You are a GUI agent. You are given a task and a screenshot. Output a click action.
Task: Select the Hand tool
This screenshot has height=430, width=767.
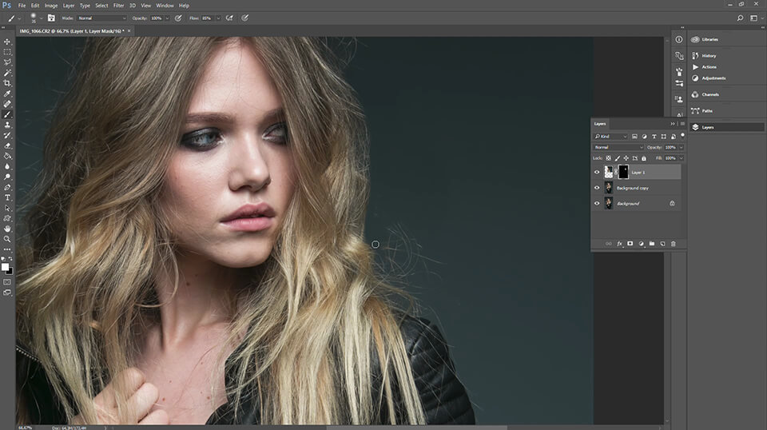pyautogui.click(x=7, y=229)
